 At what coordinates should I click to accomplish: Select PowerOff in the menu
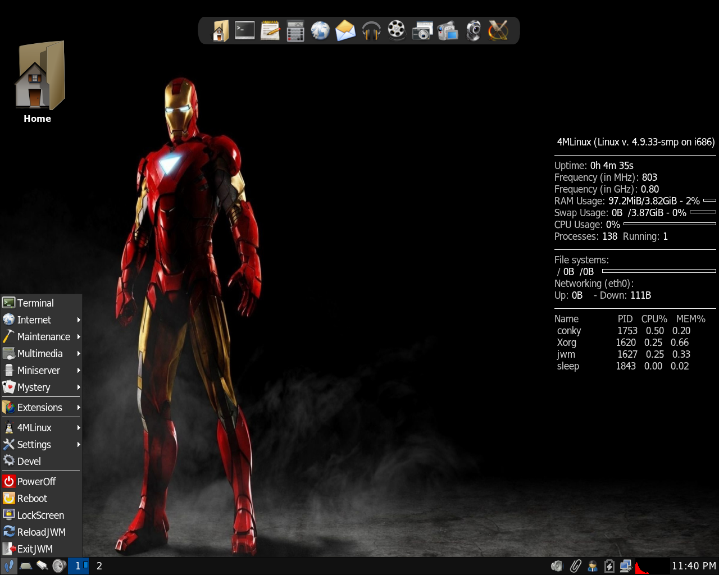point(41,481)
